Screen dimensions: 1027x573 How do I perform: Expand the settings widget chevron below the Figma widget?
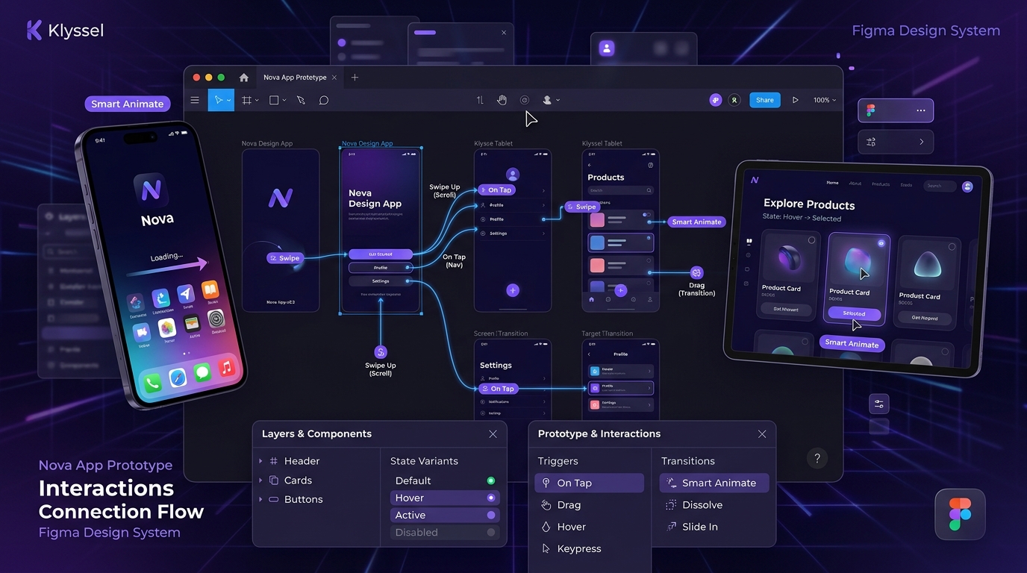tap(922, 142)
